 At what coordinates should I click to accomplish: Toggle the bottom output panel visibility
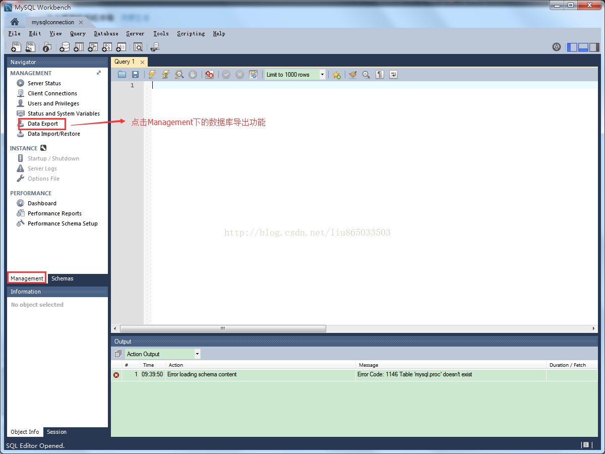583,47
